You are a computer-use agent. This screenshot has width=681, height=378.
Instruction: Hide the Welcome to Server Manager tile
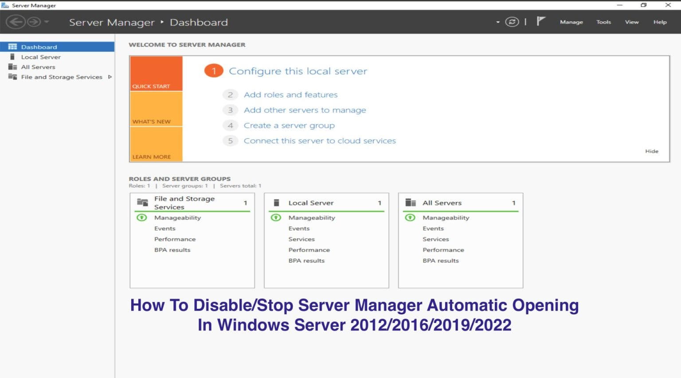coord(652,151)
